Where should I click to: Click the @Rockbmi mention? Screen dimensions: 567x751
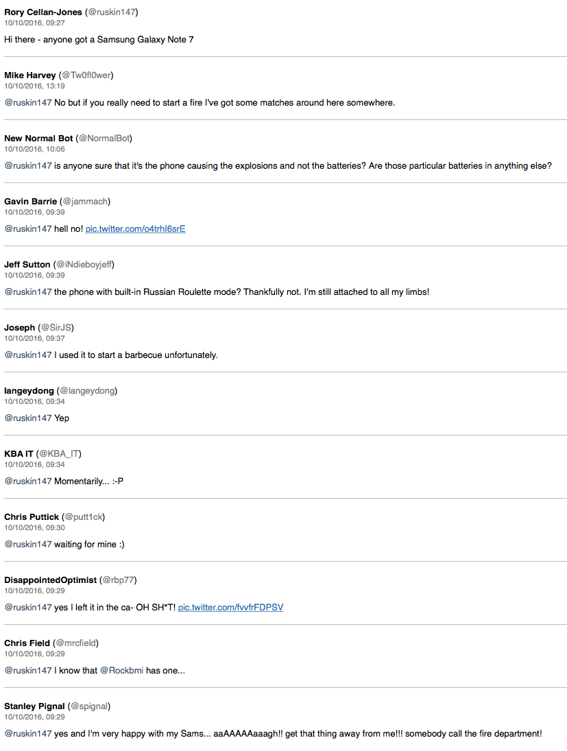[121, 671]
